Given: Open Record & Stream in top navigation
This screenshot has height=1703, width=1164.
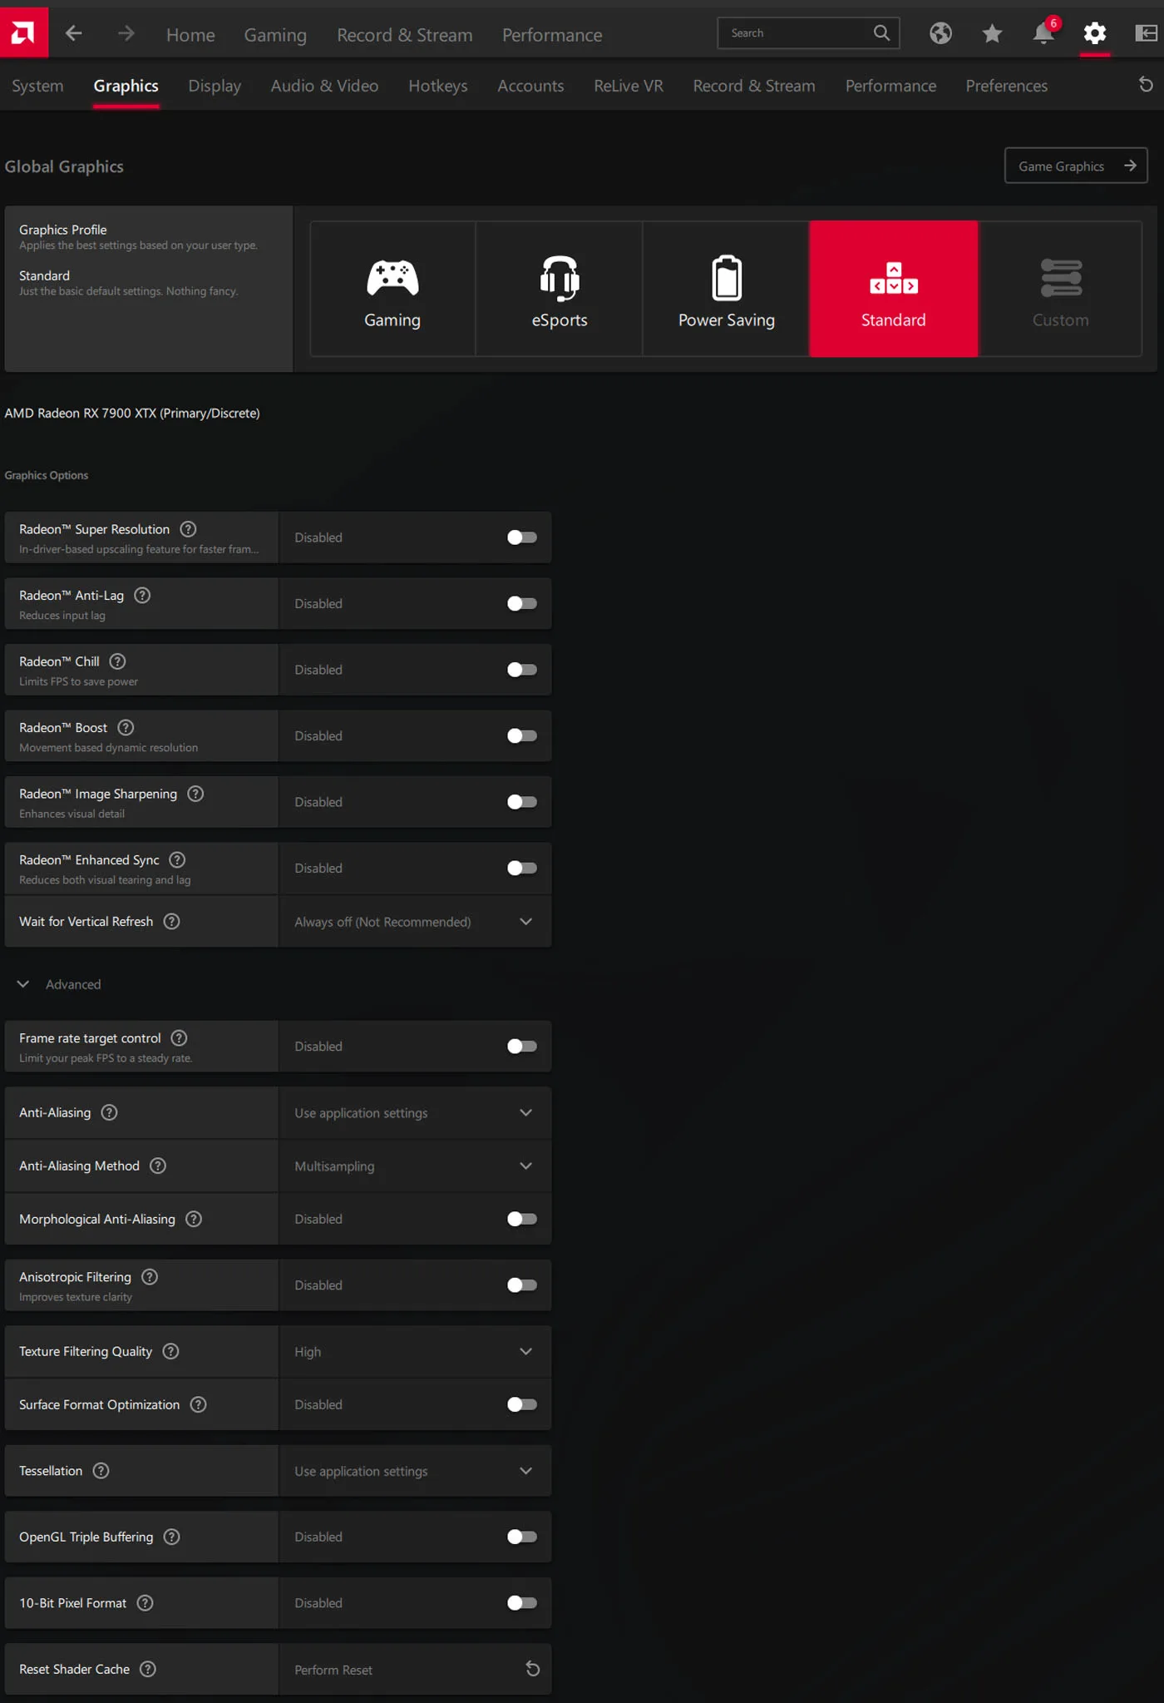Looking at the screenshot, I should click(x=404, y=35).
